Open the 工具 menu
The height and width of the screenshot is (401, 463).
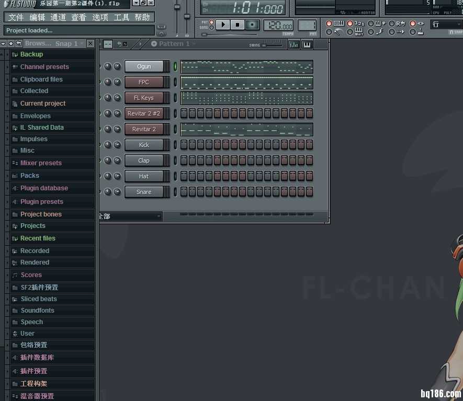121,17
